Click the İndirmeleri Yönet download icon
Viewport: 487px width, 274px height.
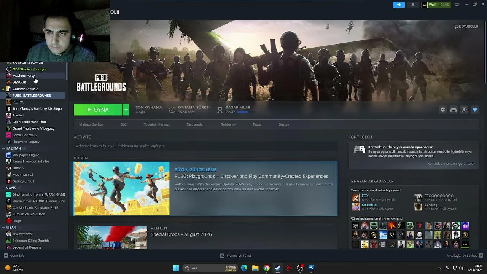tap(222, 256)
